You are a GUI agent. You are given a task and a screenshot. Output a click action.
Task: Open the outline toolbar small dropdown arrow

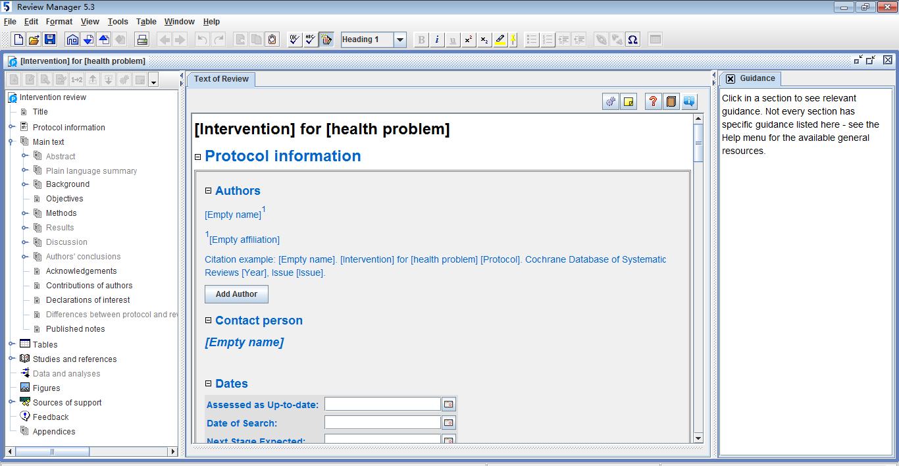pos(153,80)
